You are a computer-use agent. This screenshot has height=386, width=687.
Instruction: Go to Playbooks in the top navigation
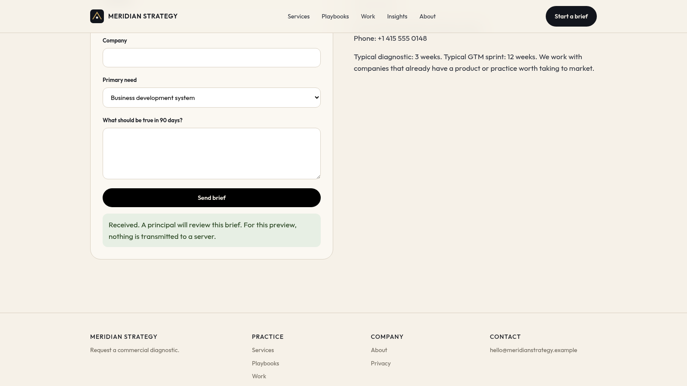(335, 16)
